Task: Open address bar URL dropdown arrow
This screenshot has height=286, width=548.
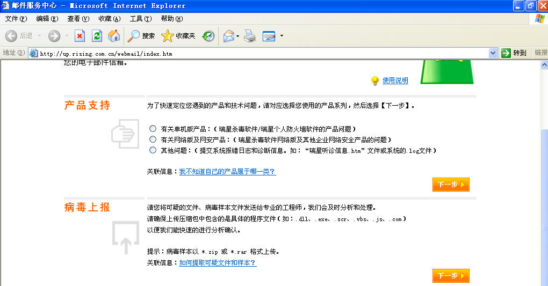Action: point(493,53)
